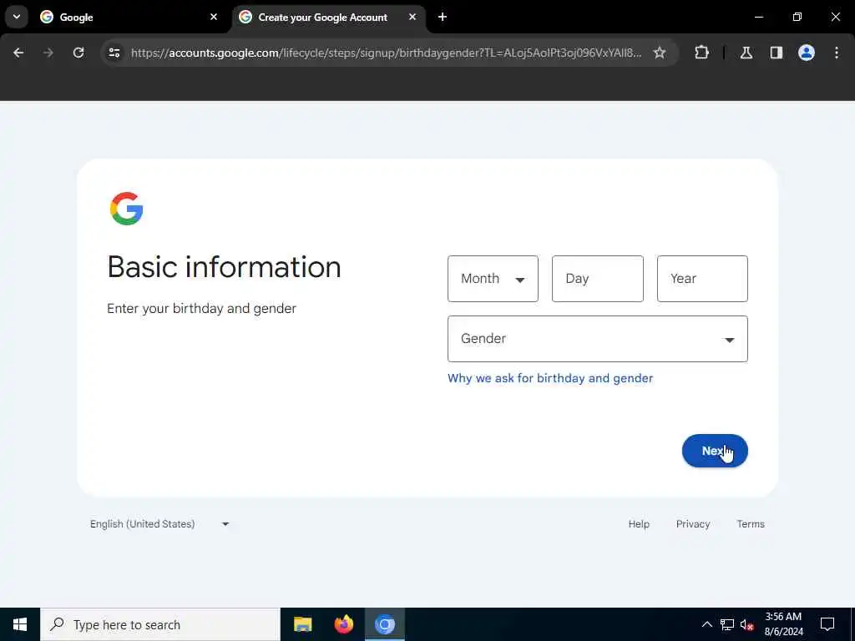855x641 pixels.
Task: Focus the Year input field
Action: tap(702, 279)
